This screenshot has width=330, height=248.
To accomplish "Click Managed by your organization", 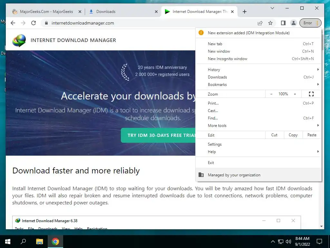I will click(x=258, y=175).
